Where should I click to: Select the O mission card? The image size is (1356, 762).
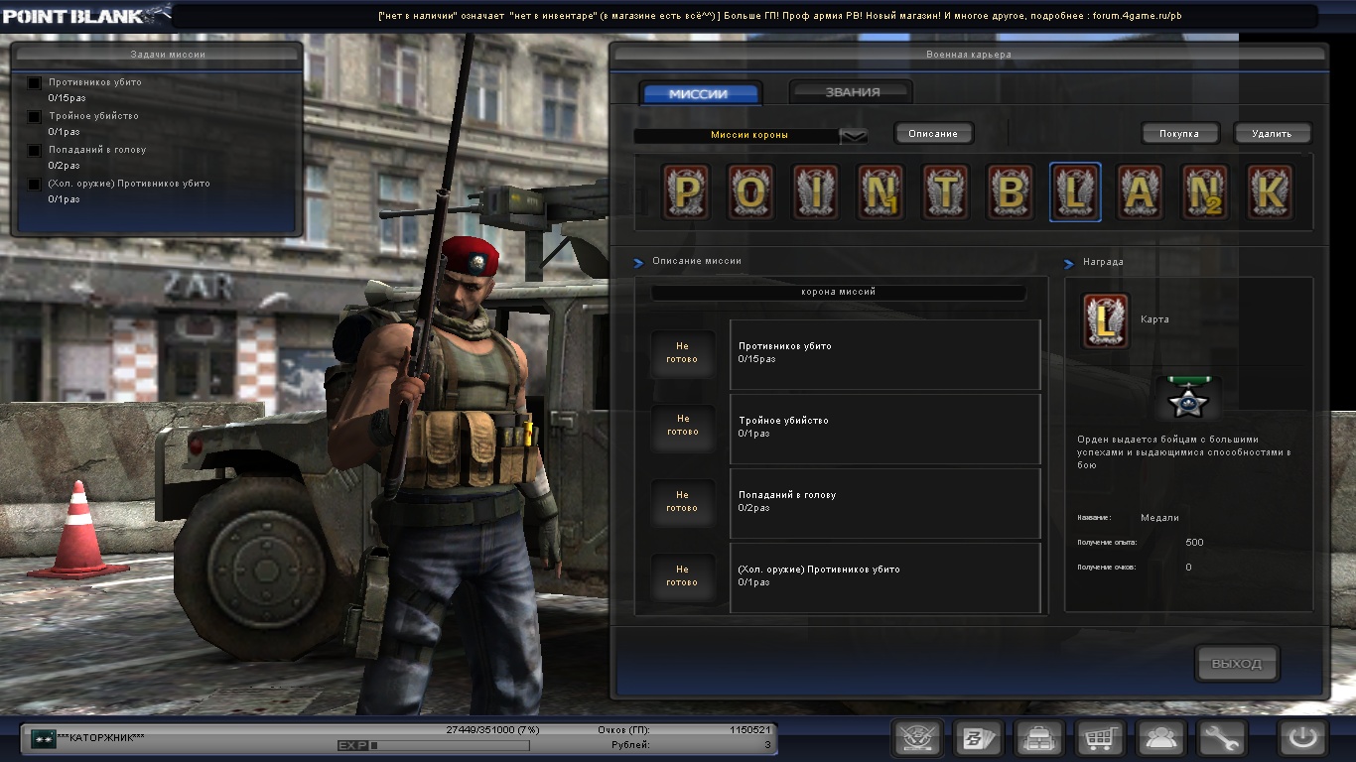750,191
